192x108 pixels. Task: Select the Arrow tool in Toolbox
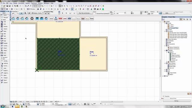point(4,15)
